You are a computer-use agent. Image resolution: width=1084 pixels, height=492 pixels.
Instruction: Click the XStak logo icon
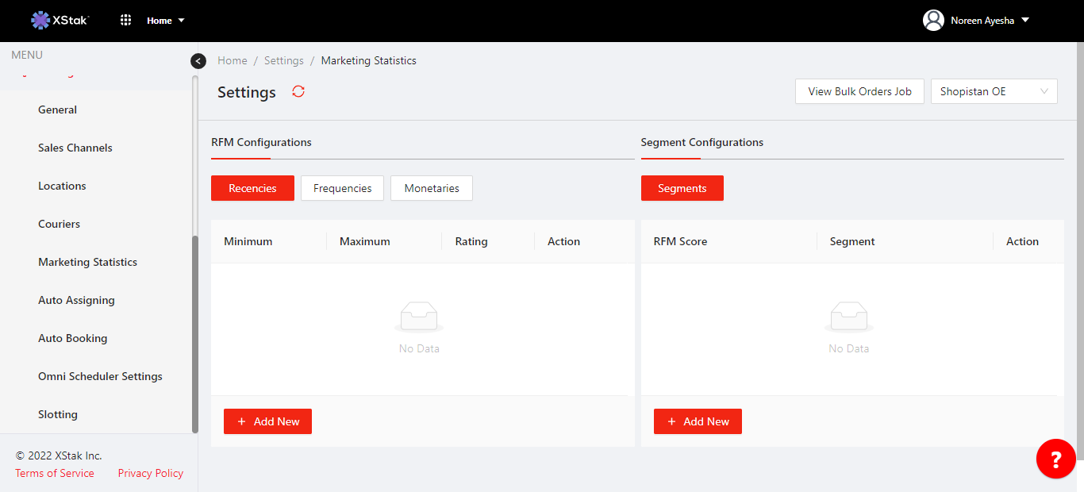click(x=40, y=21)
